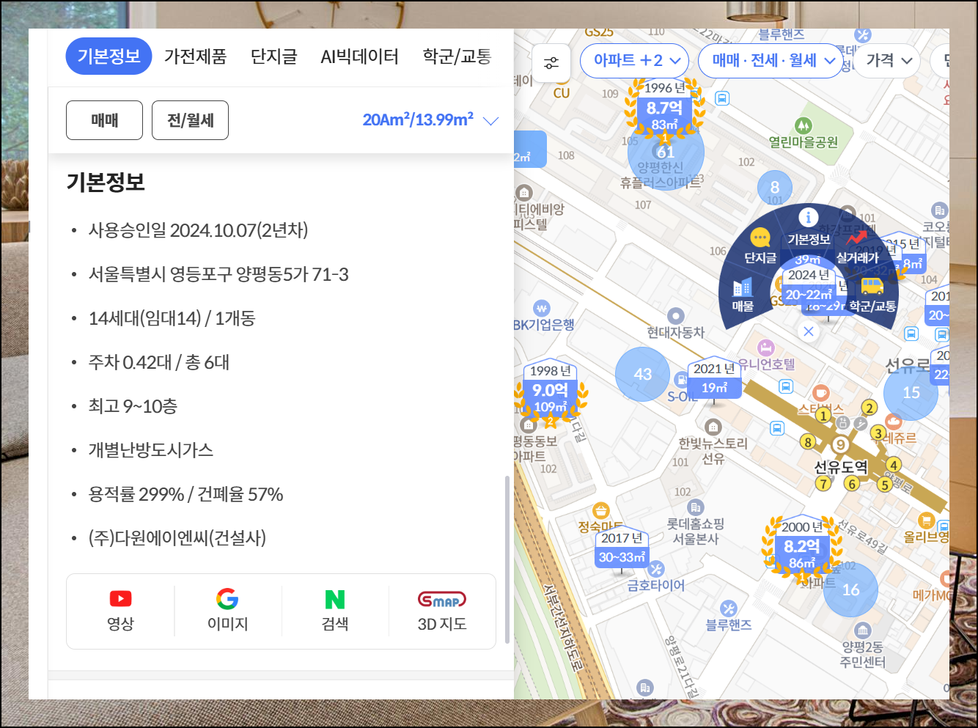Click the address 서울특별시 영등포구 양평동5가 71-3

click(x=218, y=274)
